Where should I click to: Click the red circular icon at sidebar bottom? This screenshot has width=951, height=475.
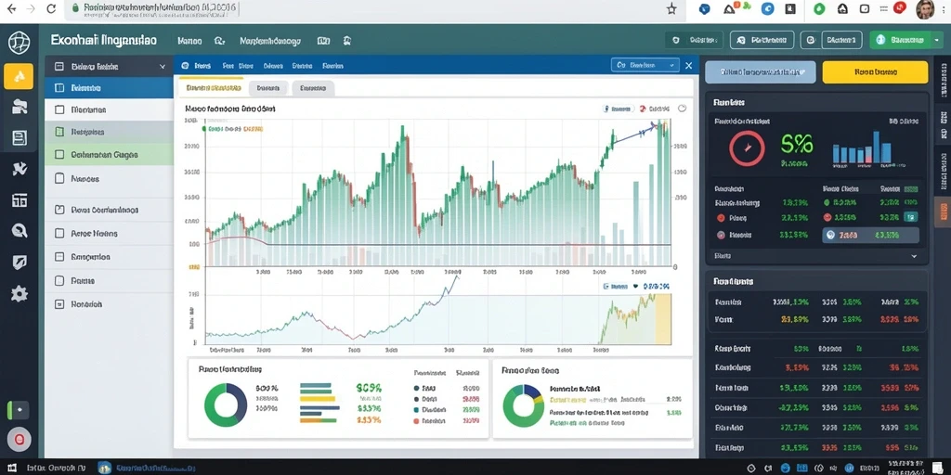click(x=19, y=439)
